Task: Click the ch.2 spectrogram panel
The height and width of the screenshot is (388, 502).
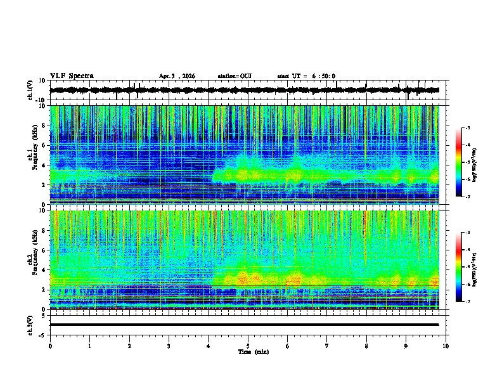Action: coord(244,260)
